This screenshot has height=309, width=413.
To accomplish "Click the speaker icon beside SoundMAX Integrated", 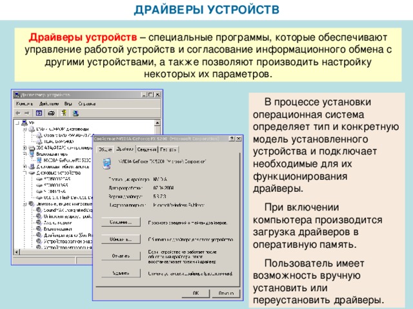I will coord(39,211).
